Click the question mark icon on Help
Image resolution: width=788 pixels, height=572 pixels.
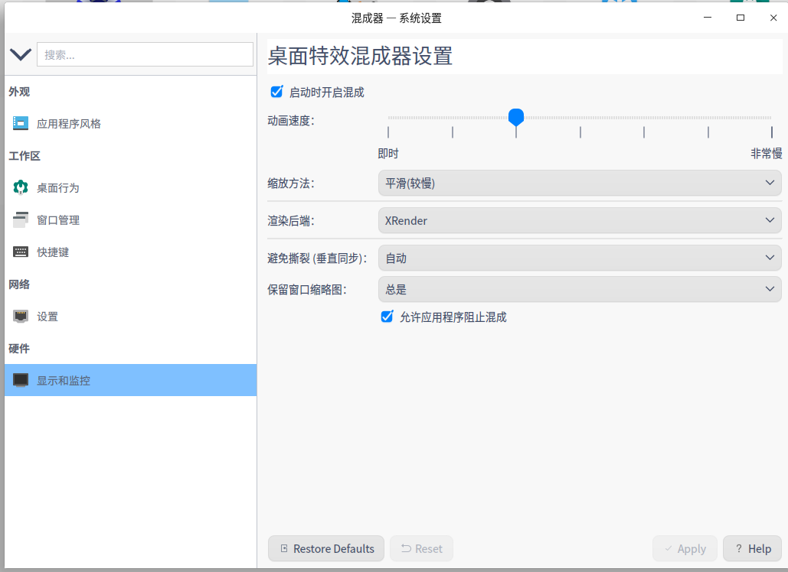click(x=738, y=548)
